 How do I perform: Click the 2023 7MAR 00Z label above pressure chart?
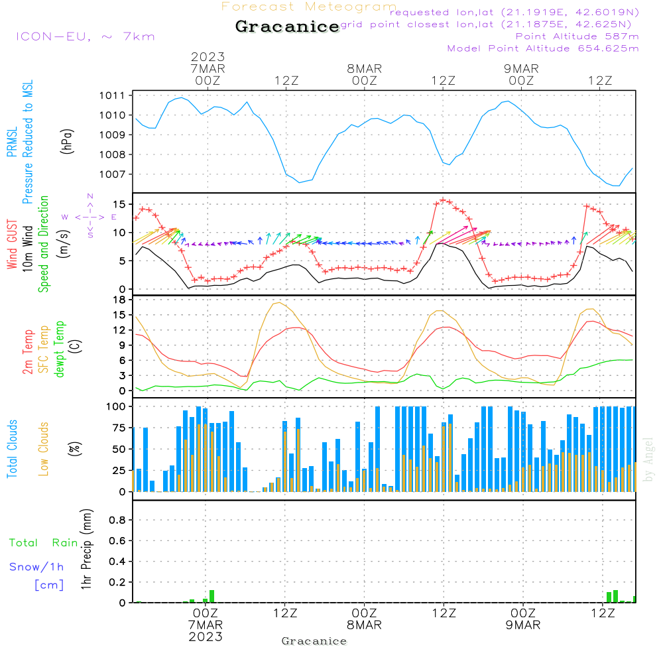(208, 68)
